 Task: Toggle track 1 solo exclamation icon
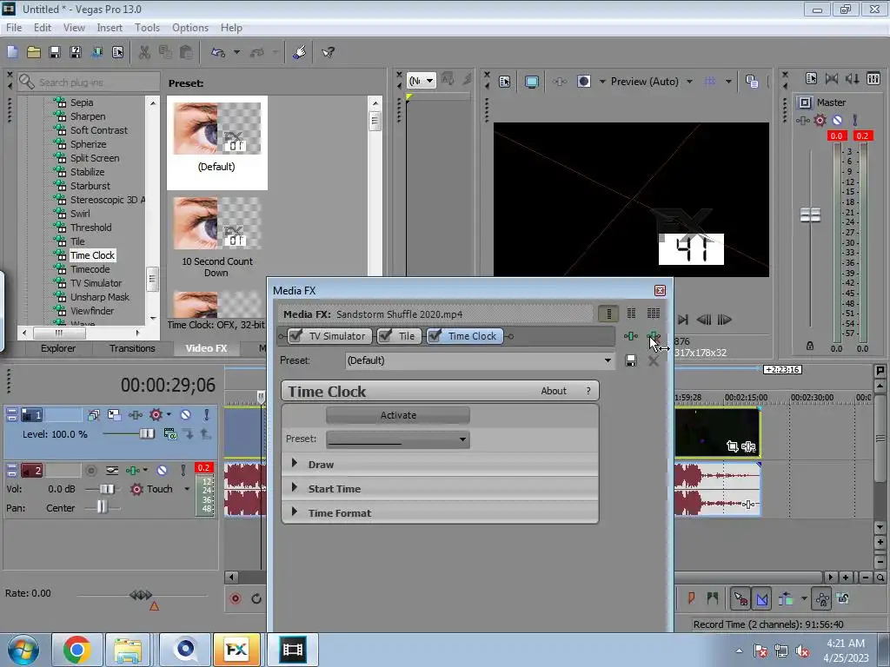coord(207,414)
